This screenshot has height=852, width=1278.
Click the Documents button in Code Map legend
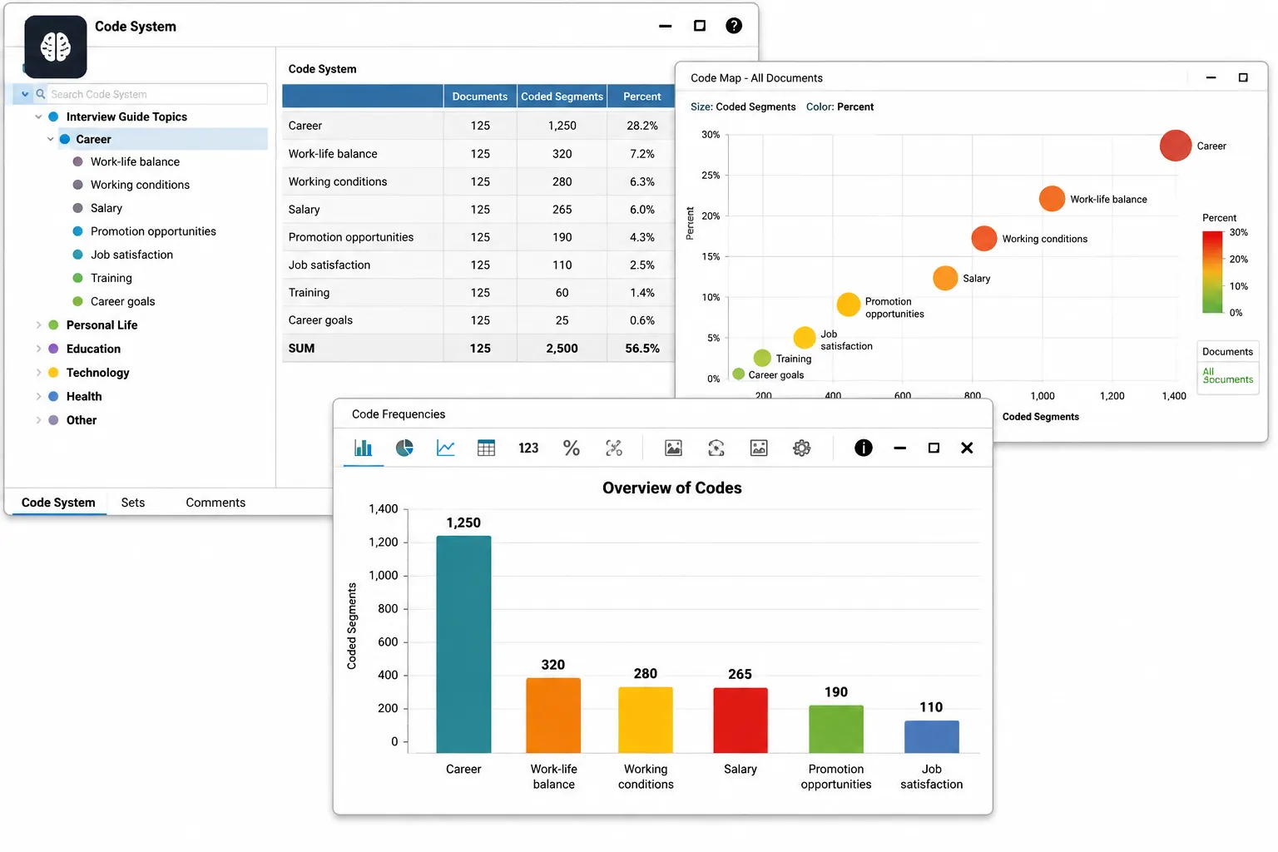click(x=1227, y=351)
